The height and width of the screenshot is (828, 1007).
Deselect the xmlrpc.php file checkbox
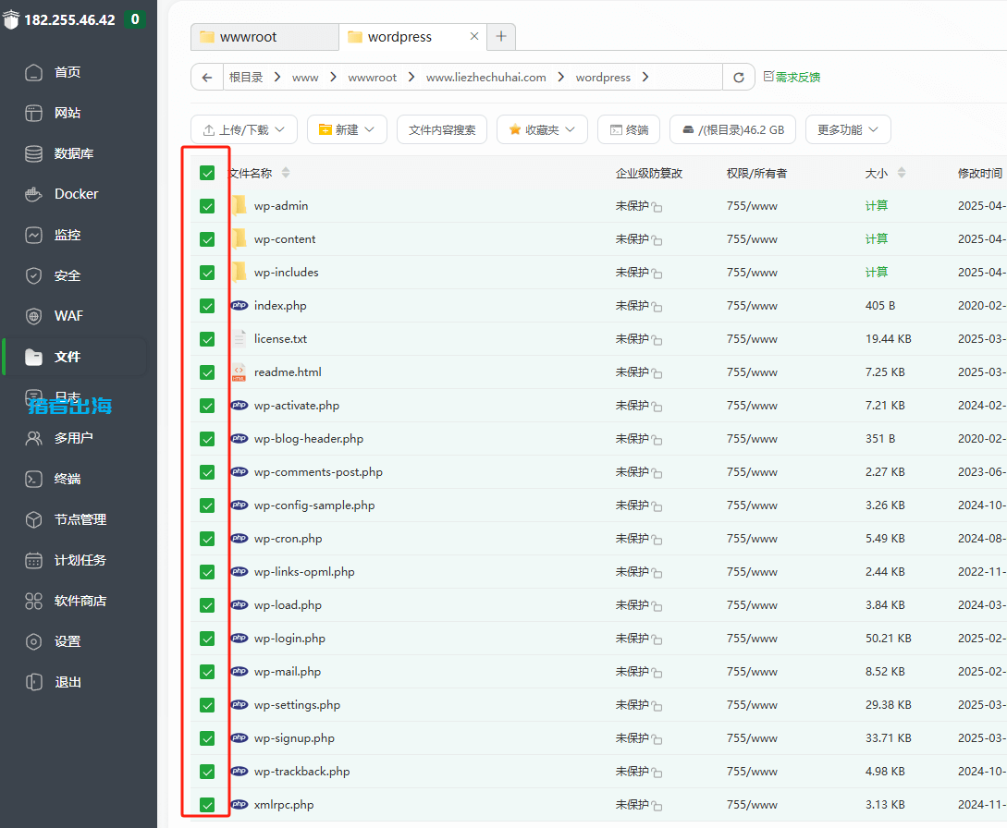pyautogui.click(x=207, y=805)
